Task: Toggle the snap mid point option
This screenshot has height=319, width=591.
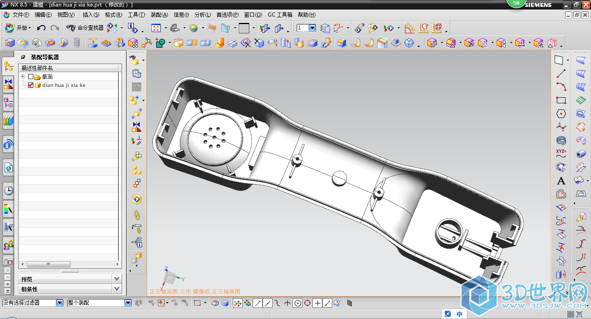Action: 267,303
